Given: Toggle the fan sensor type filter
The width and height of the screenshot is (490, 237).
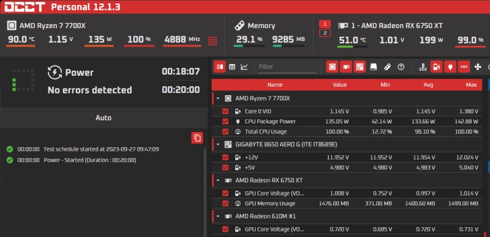Looking at the screenshot, I should coord(478,67).
